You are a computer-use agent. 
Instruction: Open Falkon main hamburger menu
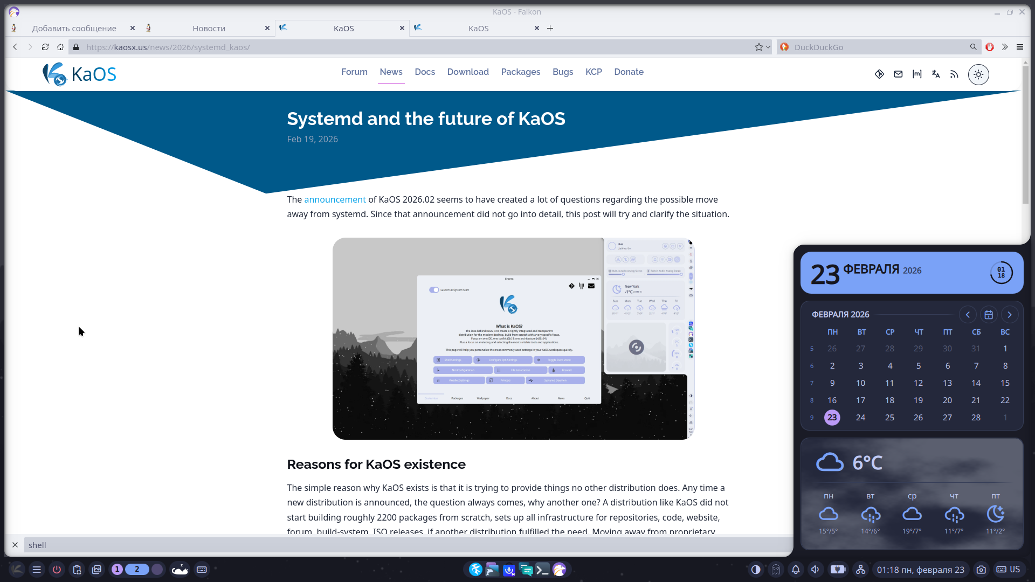(1020, 47)
